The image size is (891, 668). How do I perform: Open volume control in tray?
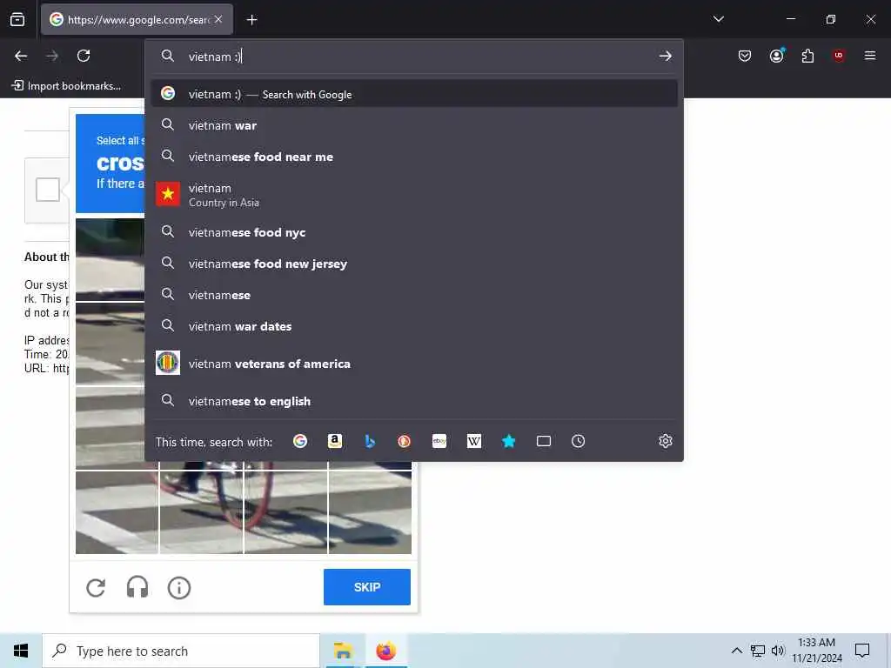[x=777, y=651]
